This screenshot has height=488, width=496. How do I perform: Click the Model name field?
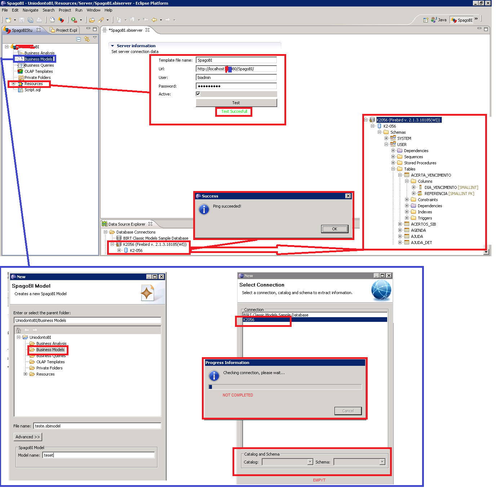coord(98,455)
